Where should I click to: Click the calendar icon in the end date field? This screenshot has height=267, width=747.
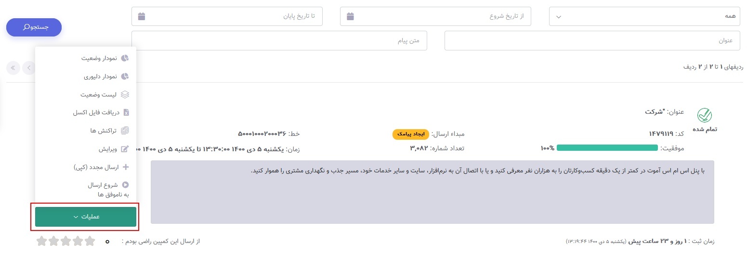(142, 16)
